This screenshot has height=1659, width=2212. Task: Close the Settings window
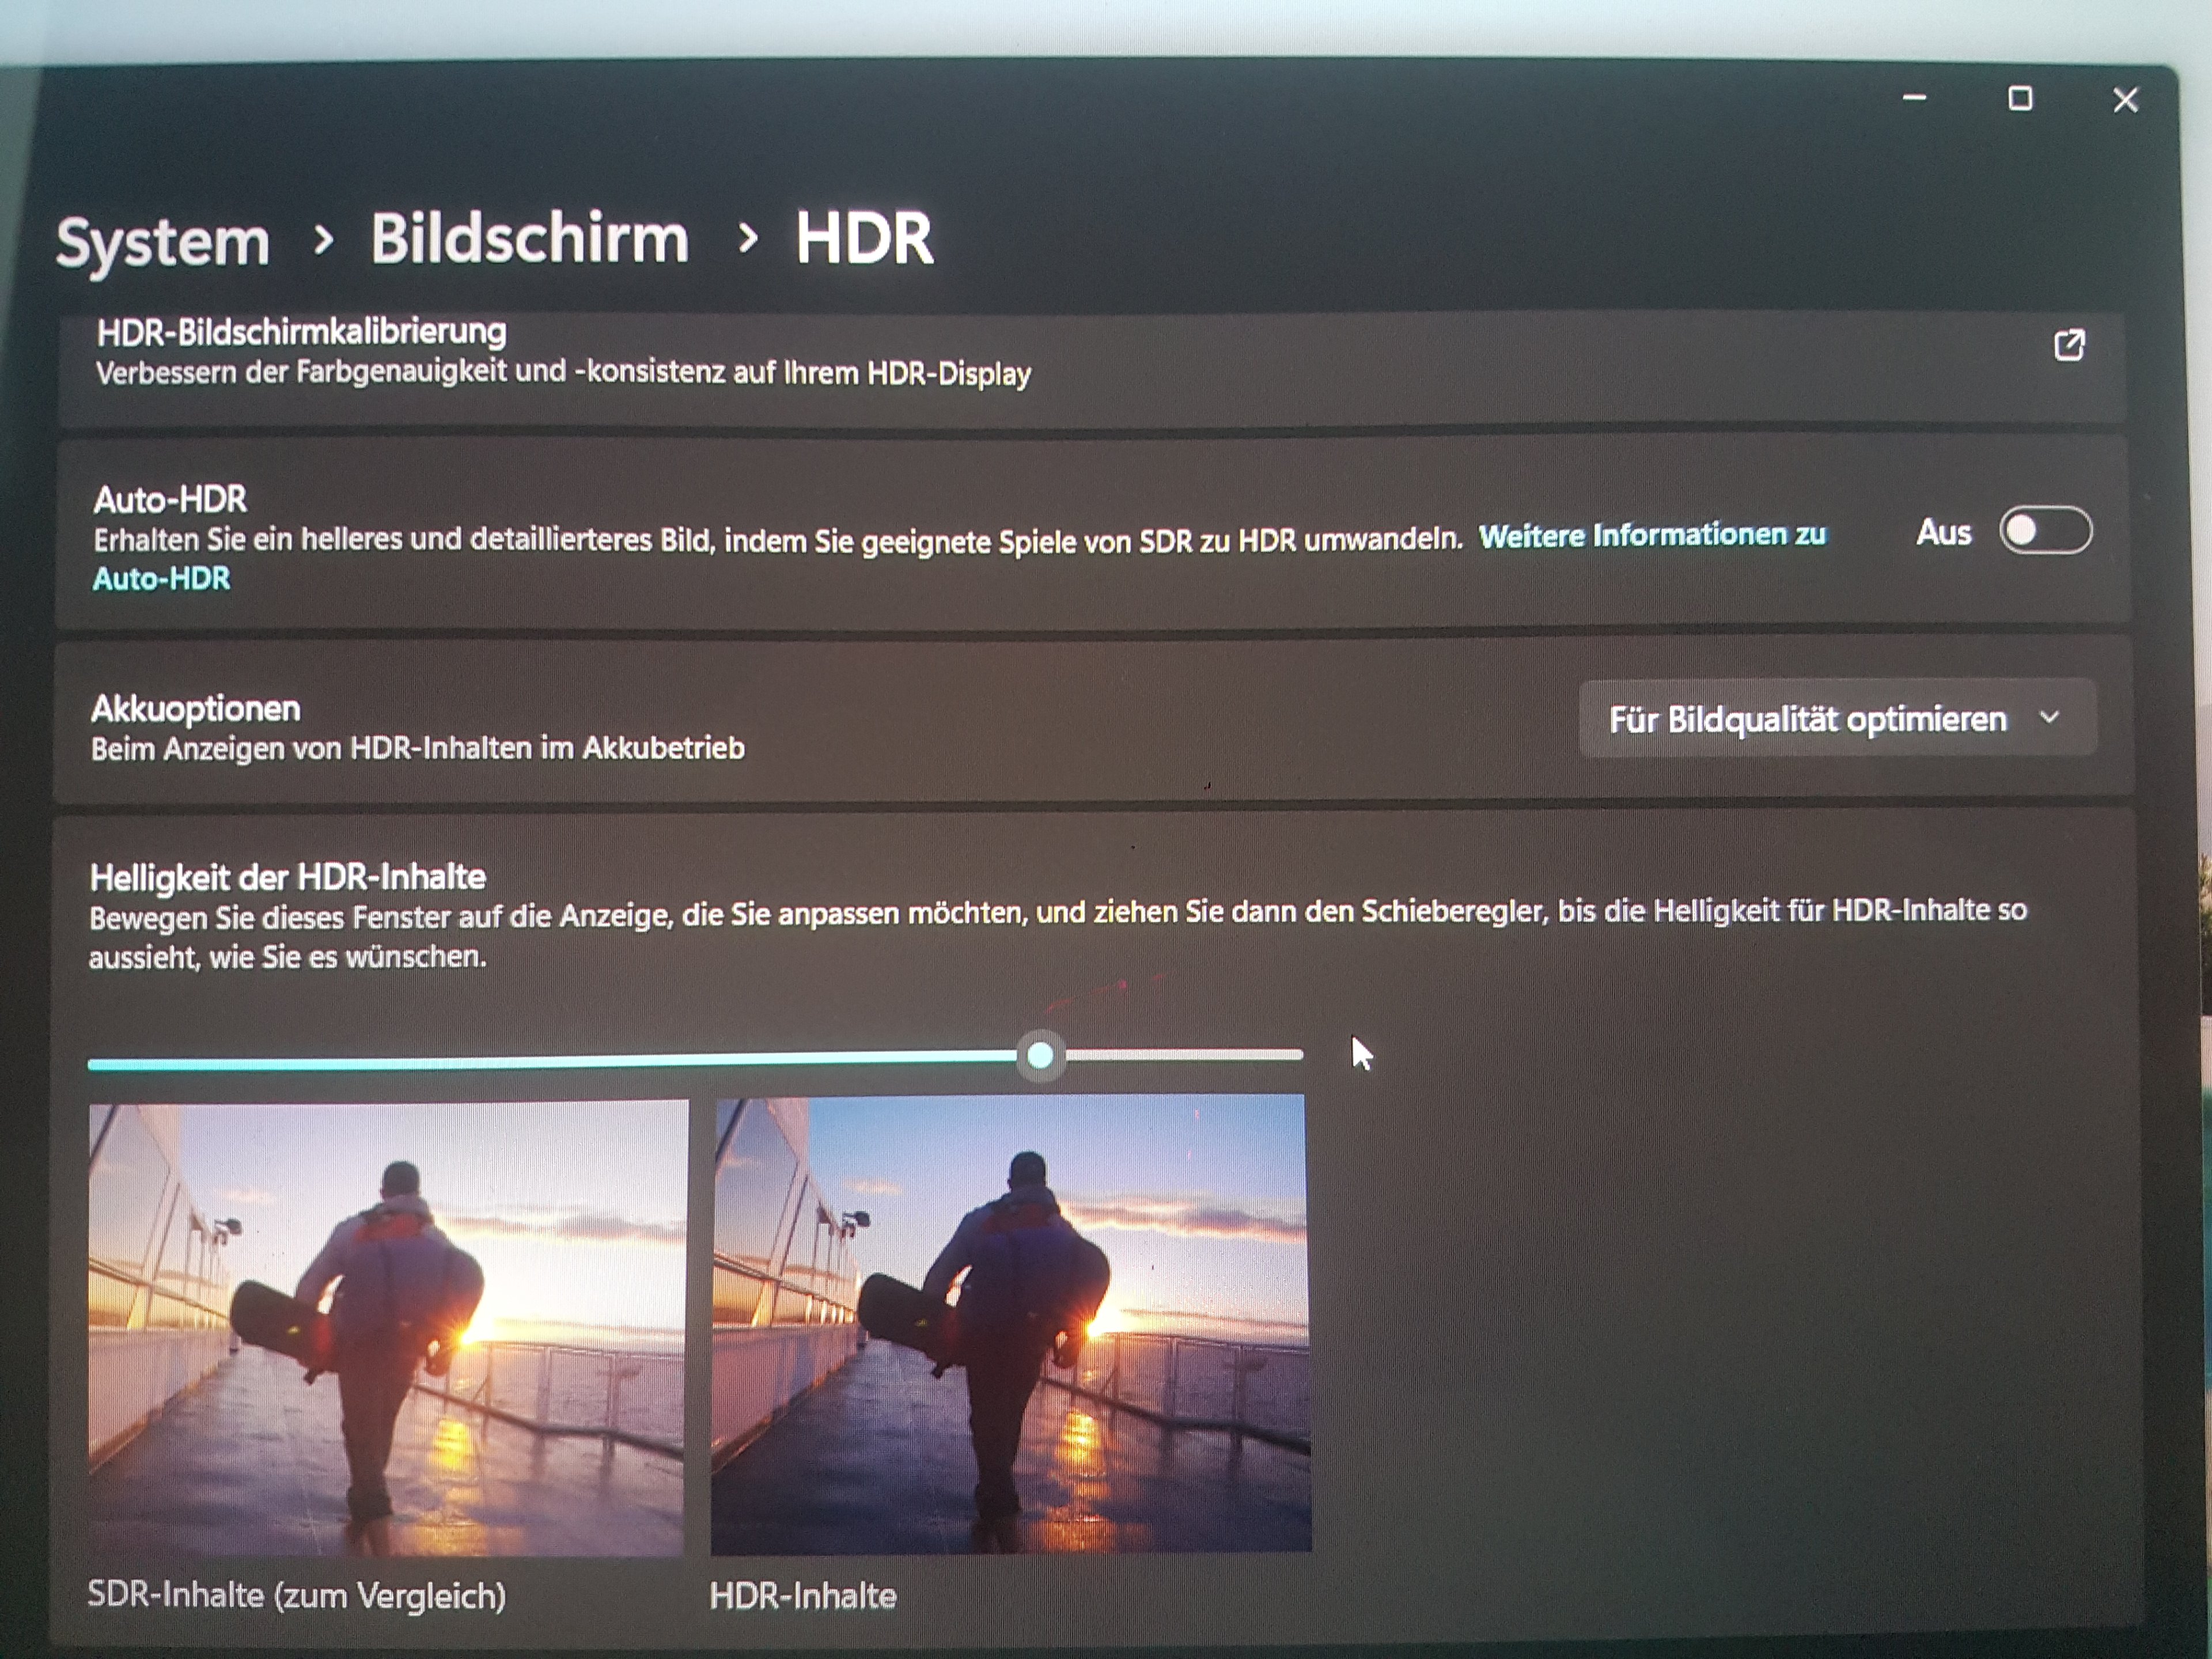[2125, 100]
